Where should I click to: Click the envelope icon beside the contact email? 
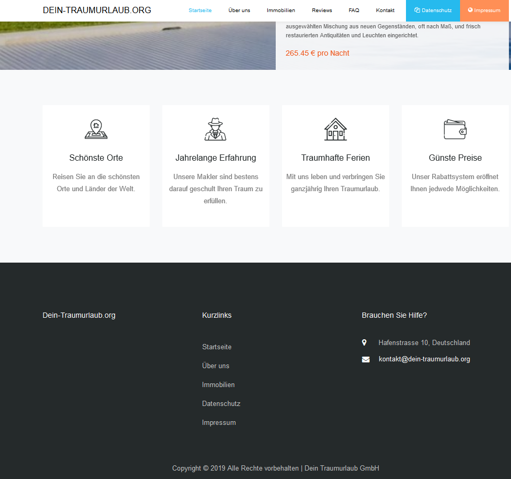coord(366,359)
